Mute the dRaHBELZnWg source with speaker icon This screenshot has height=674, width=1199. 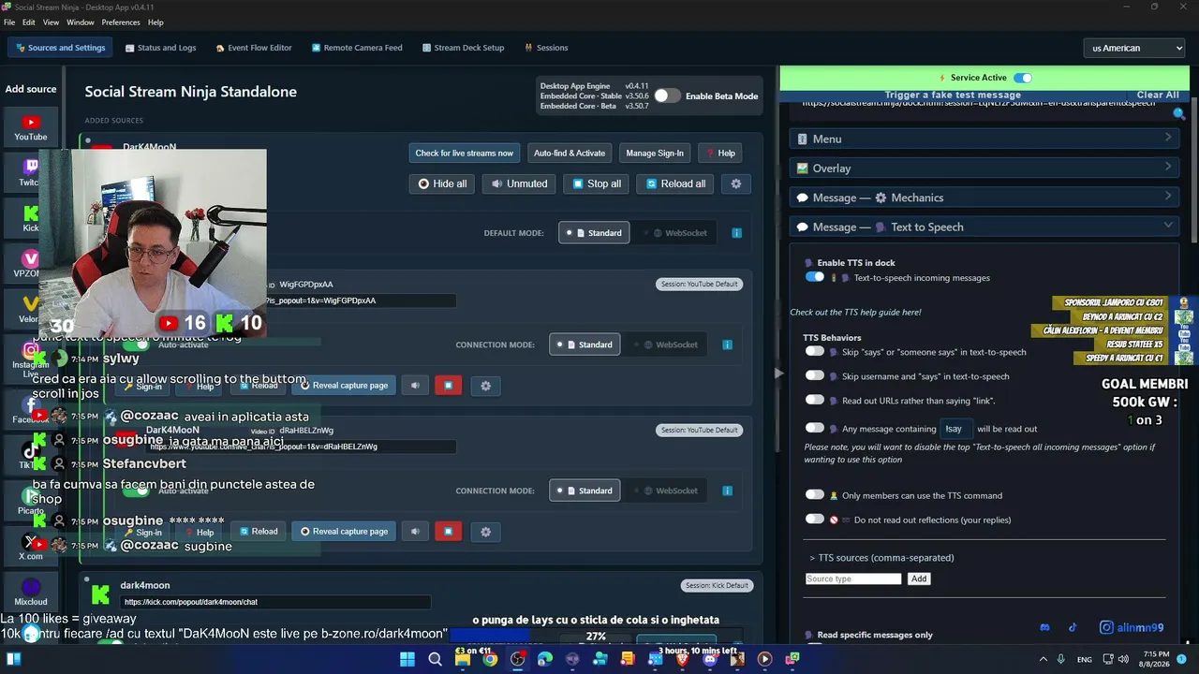point(415,532)
